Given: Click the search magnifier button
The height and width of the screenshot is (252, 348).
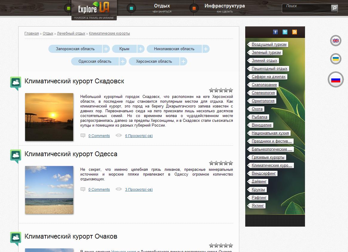Looking at the screenshot, I should (x=334, y=8).
